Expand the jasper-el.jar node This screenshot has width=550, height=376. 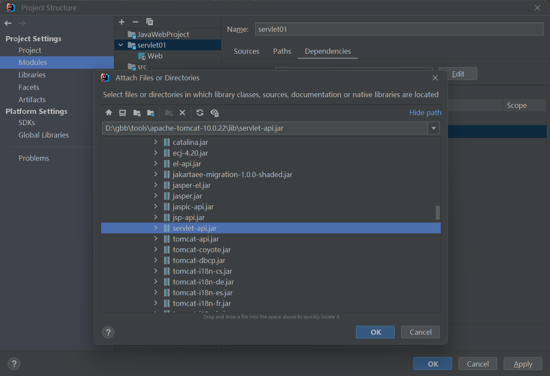tap(156, 185)
